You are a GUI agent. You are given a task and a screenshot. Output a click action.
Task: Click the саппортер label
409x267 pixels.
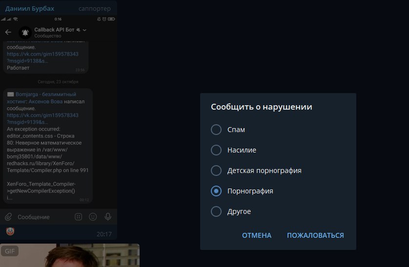click(94, 9)
